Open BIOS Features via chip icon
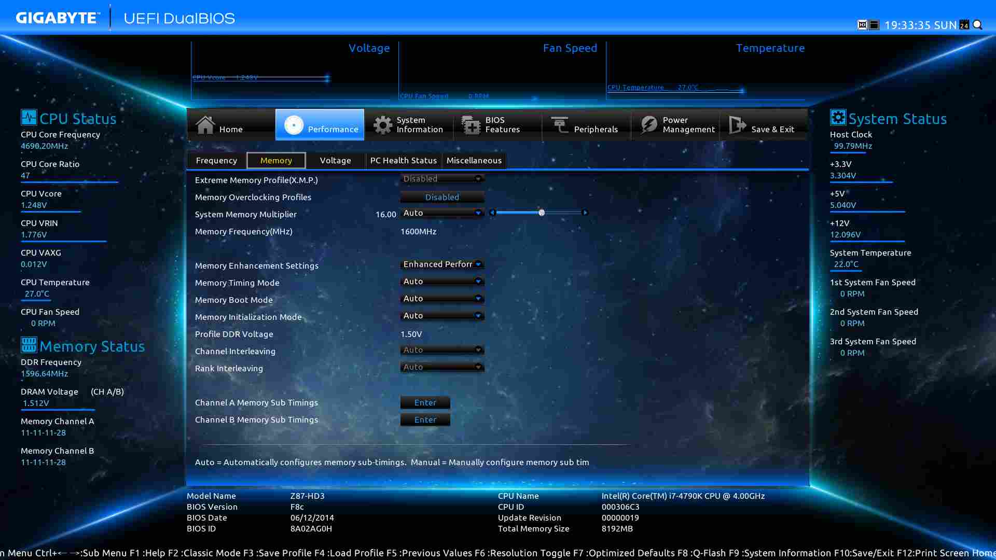The height and width of the screenshot is (560, 996). [471, 125]
